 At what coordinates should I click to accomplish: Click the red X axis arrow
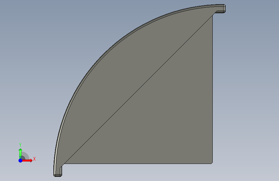27,160
